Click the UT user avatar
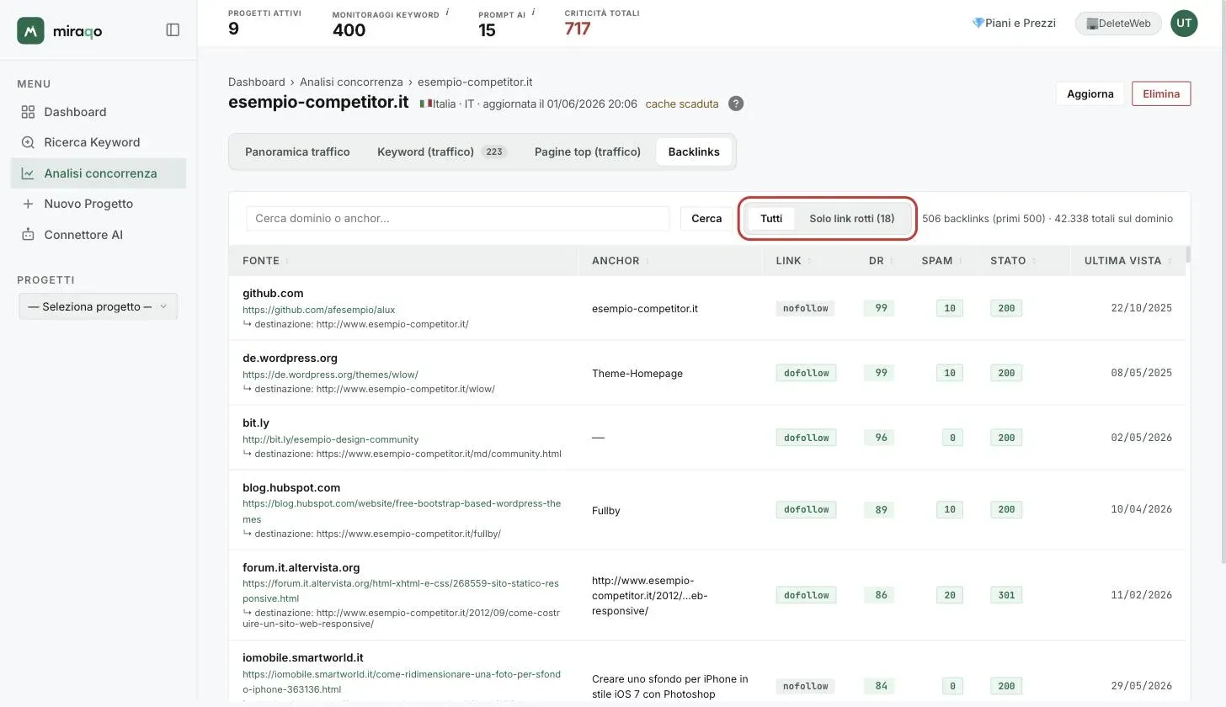1226x707 pixels. coord(1184,23)
